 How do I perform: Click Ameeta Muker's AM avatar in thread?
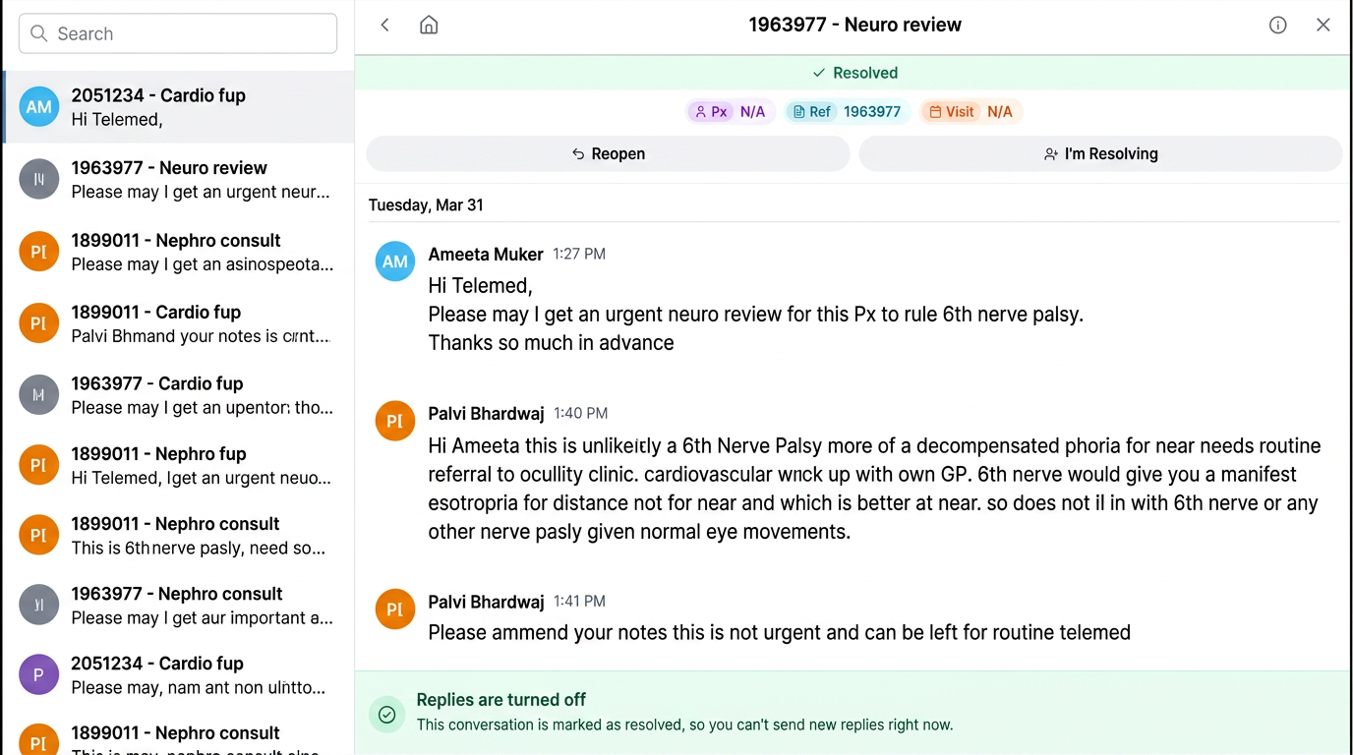395,261
